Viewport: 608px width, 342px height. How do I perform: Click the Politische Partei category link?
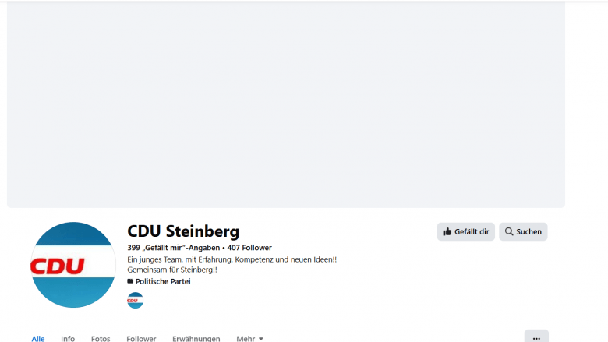coord(163,281)
